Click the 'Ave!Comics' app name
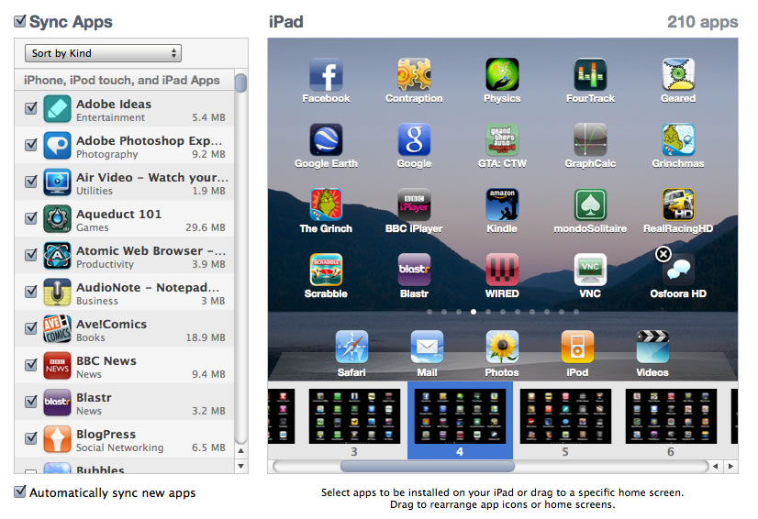Viewport: 758px width, 519px height. pos(112,324)
